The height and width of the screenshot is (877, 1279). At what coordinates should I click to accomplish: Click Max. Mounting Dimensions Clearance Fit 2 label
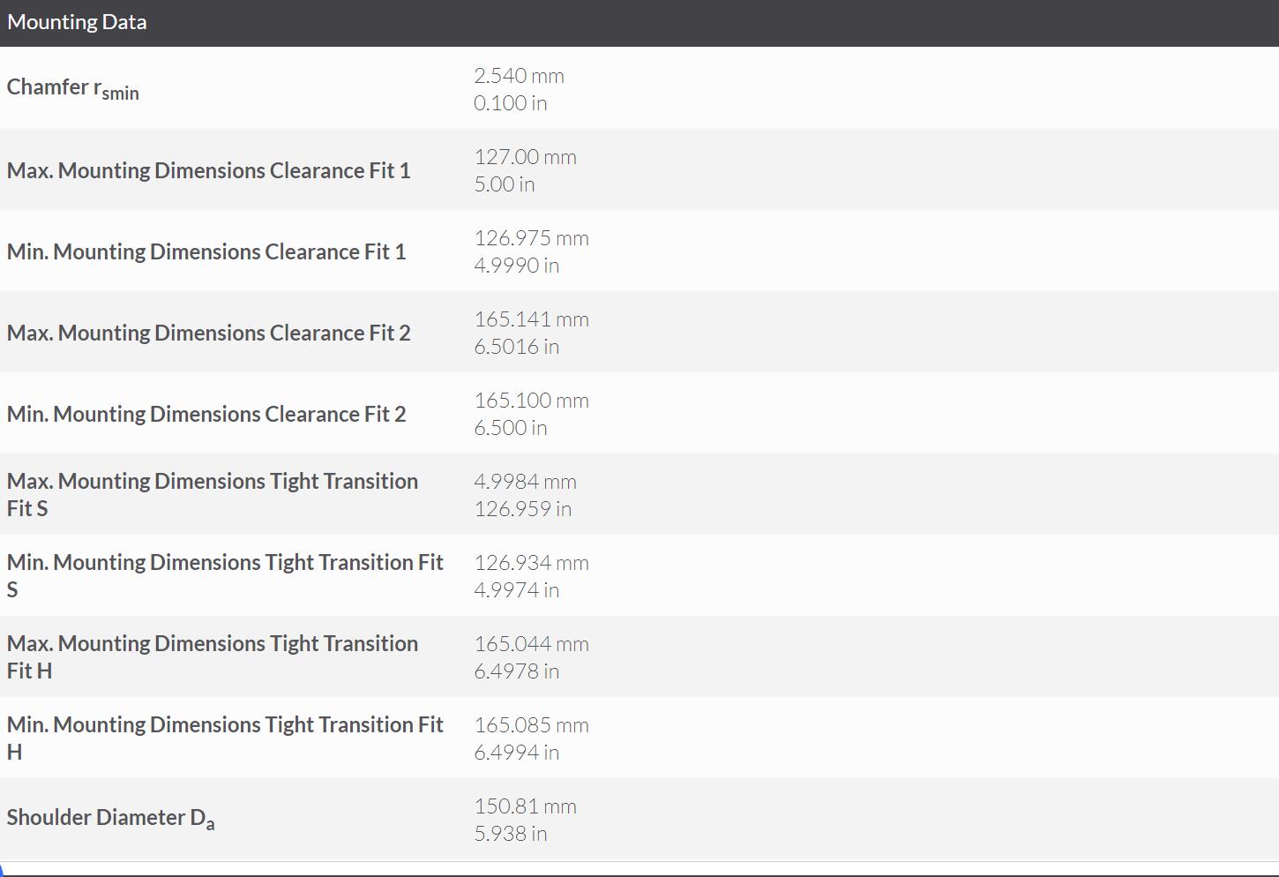pyautogui.click(x=209, y=333)
